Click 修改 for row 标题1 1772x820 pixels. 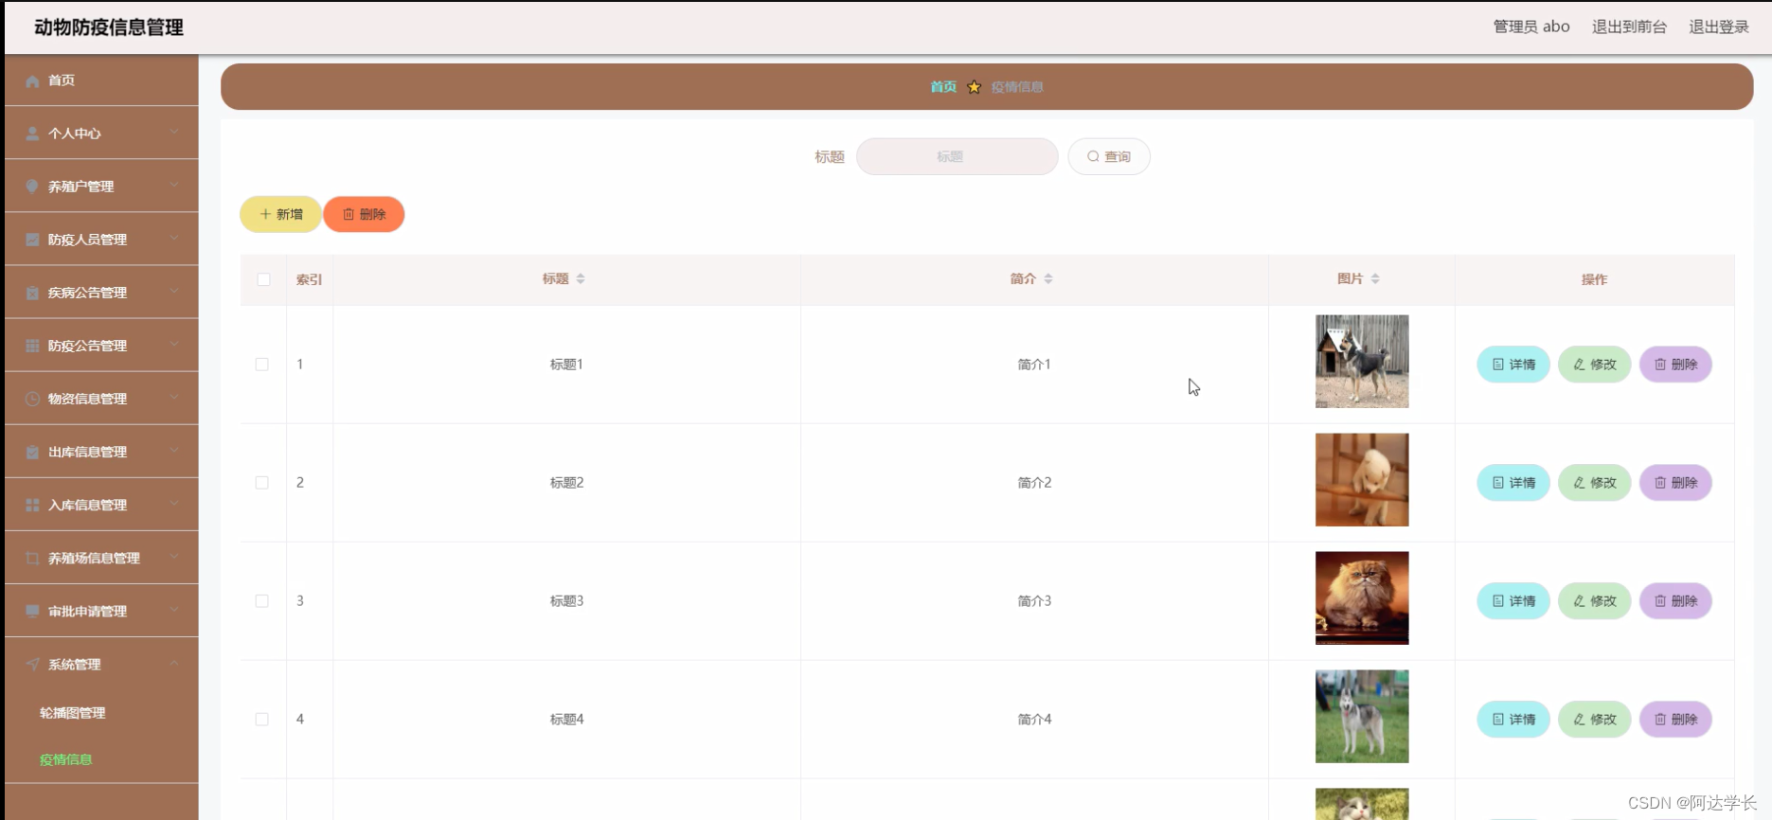(1595, 365)
